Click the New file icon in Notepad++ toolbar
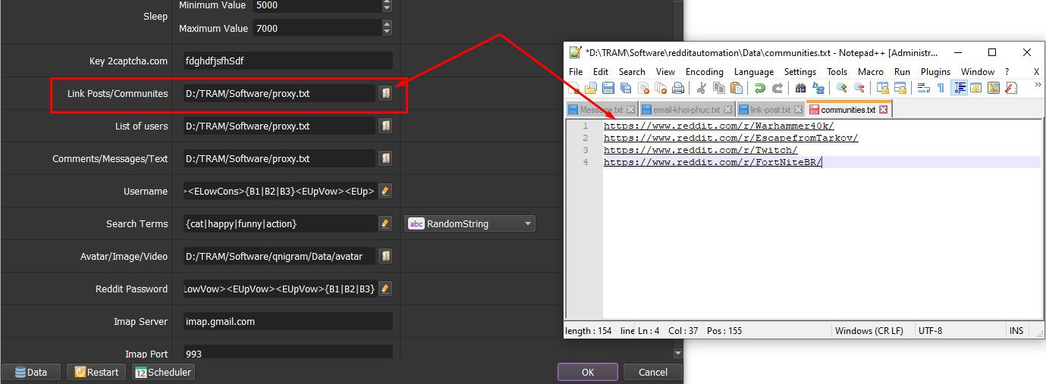Viewport: 1046px width, 384px height. click(575, 89)
